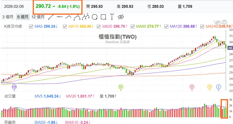Select the trend line drawing tool
The width and height of the screenshot is (233, 124).
pyautogui.click(x=51, y=17)
